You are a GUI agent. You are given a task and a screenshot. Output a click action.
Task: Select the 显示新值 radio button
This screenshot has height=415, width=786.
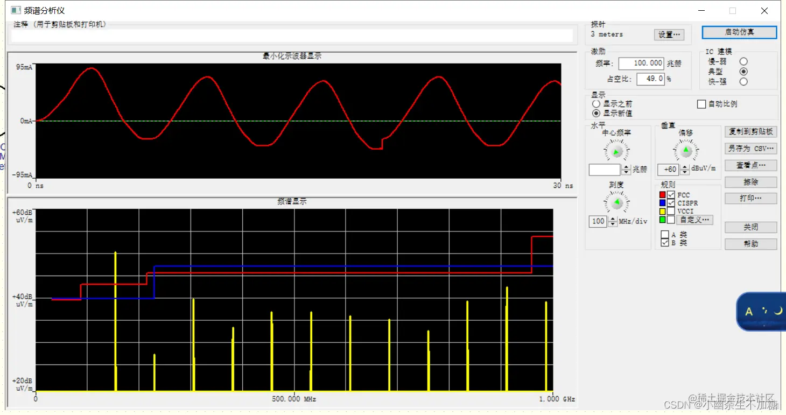[x=596, y=113]
